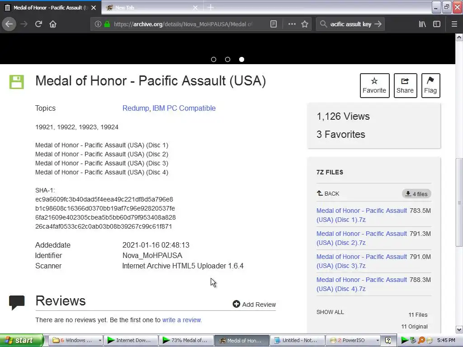Reload the current page
The image size is (463, 347).
[38, 24]
